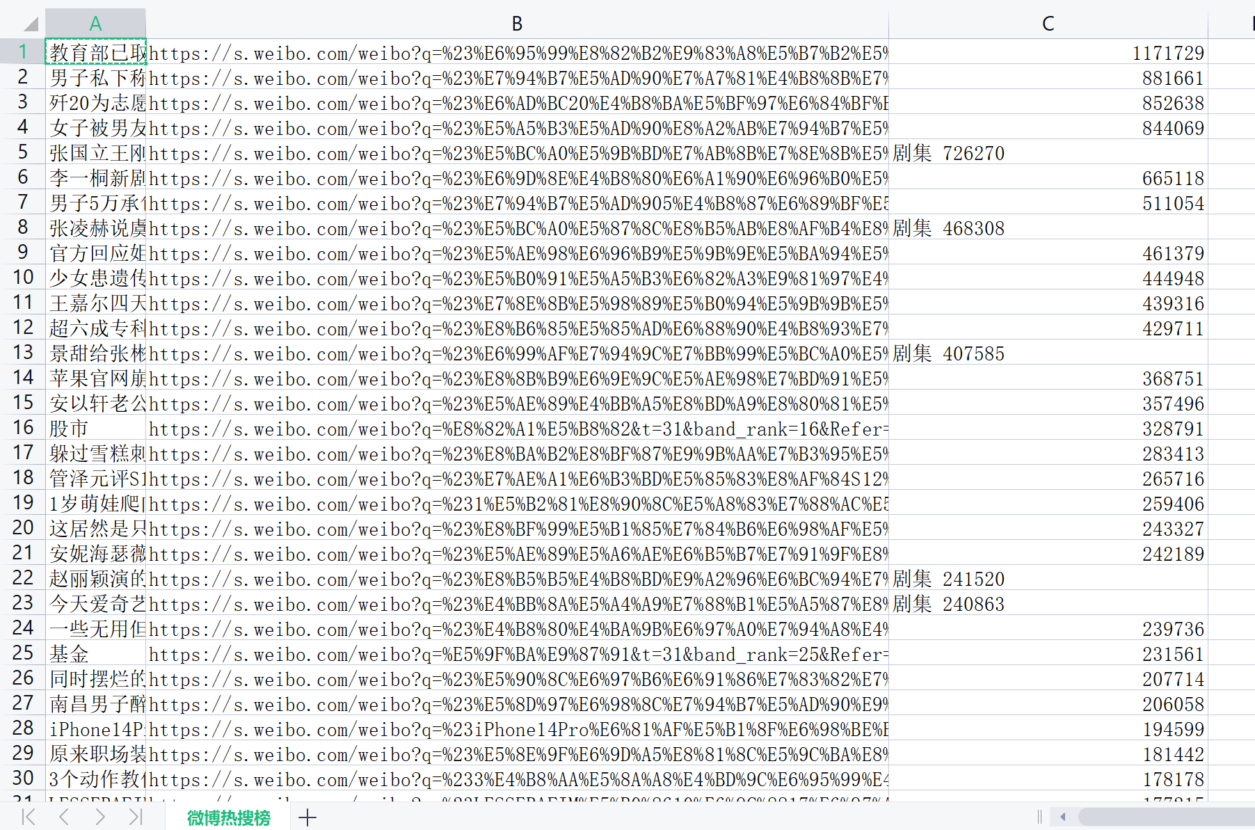Screen dimensions: 1255x830
Task: Click cell with value 194599
Action: (1048, 728)
